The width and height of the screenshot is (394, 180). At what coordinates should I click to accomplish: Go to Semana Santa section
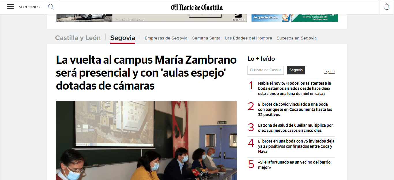point(206,38)
